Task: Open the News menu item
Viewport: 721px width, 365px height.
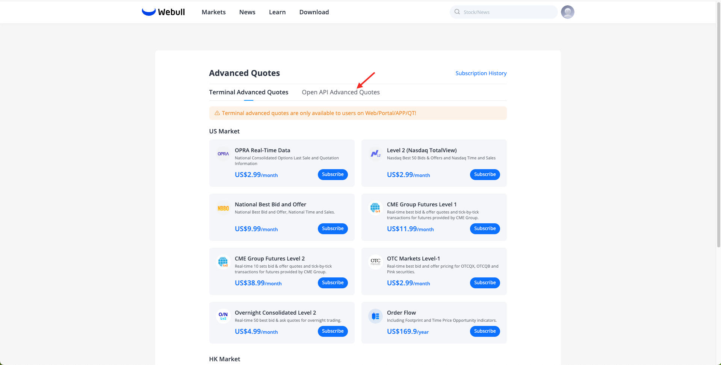Action: click(247, 12)
